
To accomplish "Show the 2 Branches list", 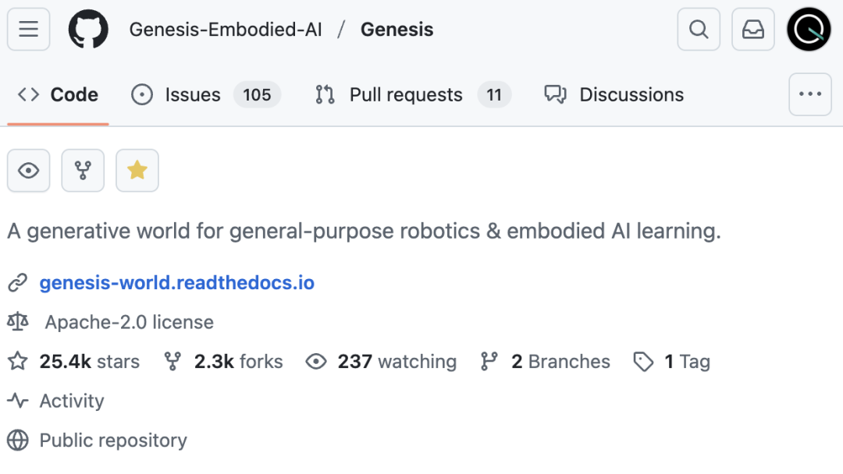I will pos(560,361).
